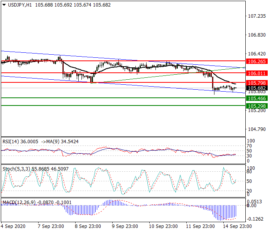The height and width of the screenshot is (231, 270).
Task: Select the 105.298 green price label
Action: pos(257,106)
